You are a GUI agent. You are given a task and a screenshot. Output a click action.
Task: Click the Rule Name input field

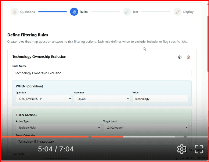[102, 73]
